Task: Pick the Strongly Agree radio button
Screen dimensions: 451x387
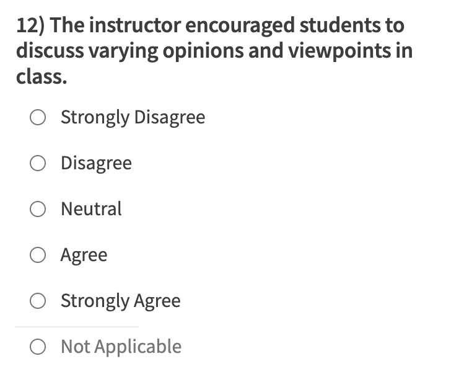Action: pos(38,301)
